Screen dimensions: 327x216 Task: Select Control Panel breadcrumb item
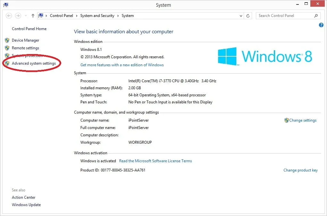pyautogui.click(x=61, y=16)
